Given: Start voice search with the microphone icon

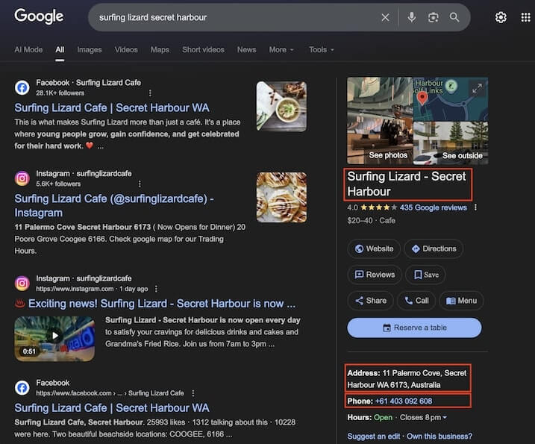Looking at the screenshot, I should pos(412,17).
